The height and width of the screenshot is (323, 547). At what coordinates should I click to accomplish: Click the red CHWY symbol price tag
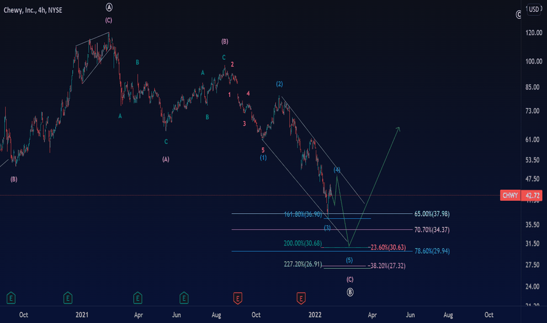click(x=510, y=195)
